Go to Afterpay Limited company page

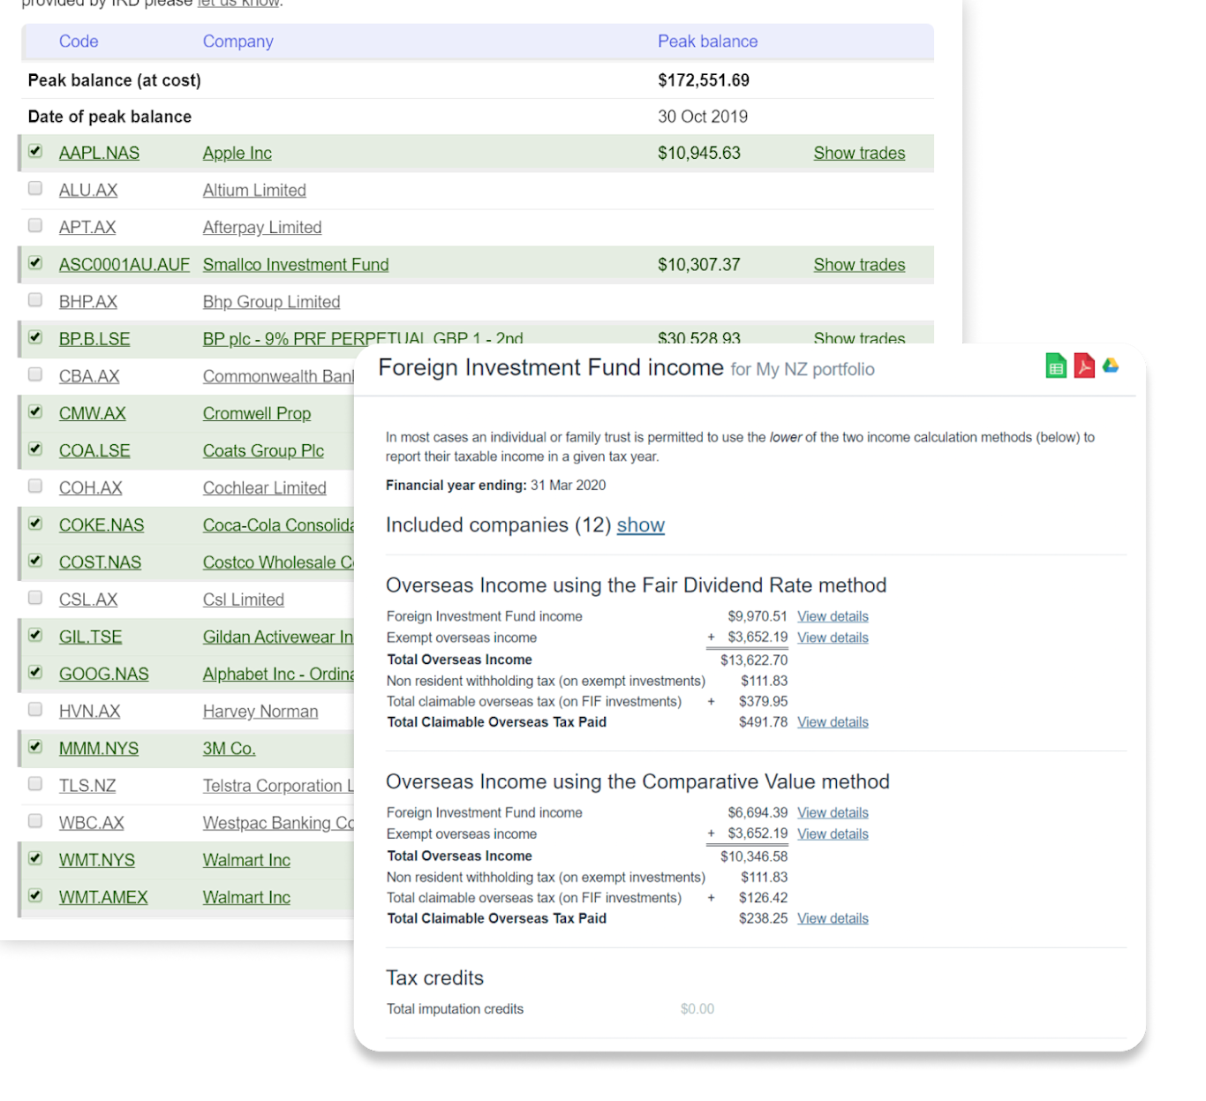(x=262, y=227)
